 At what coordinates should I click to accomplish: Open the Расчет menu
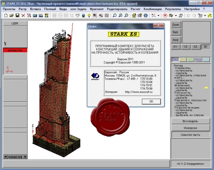pos(136,9)
